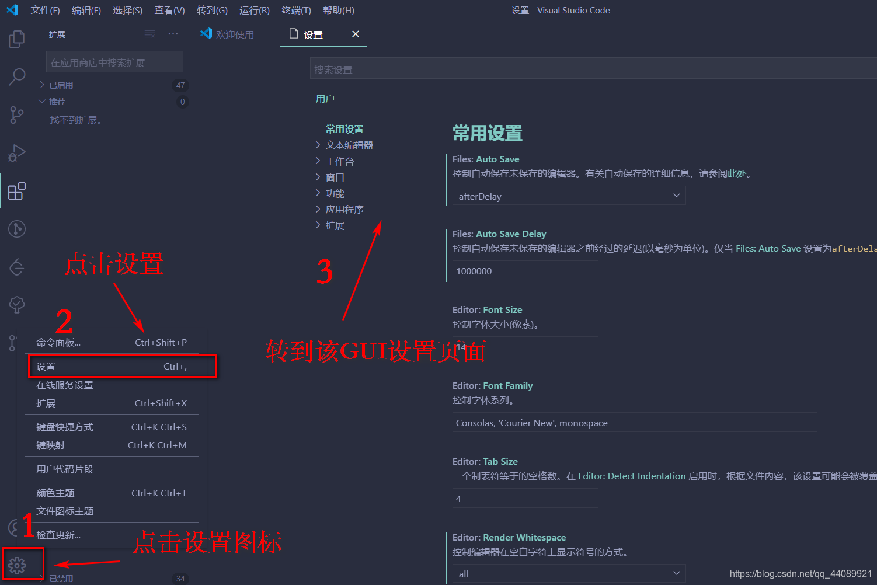Open the Extensions panel more actions menu
This screenshot has width=877, height=585.
coord(173,34)
